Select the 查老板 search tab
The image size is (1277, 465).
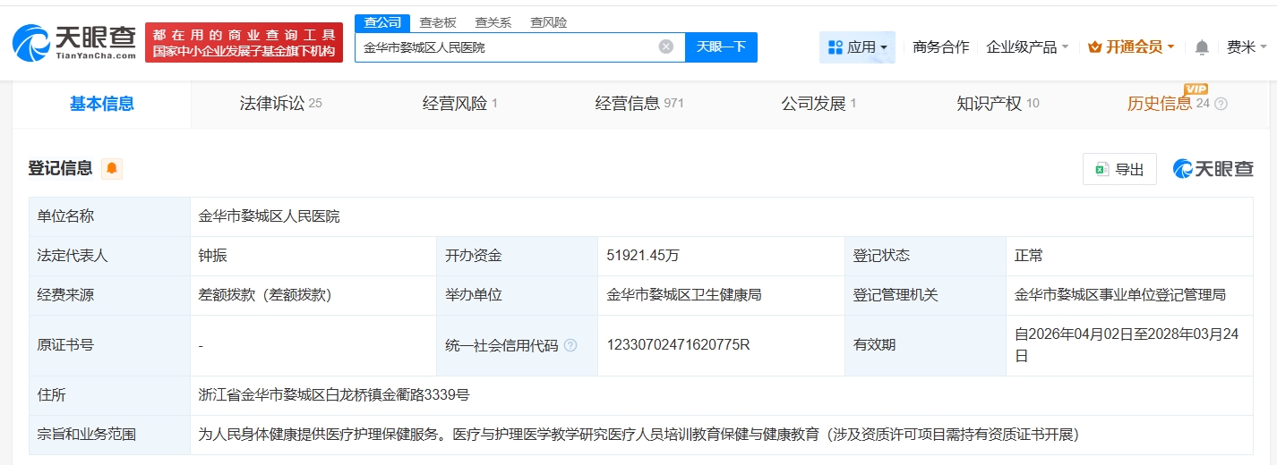point(438,22)
